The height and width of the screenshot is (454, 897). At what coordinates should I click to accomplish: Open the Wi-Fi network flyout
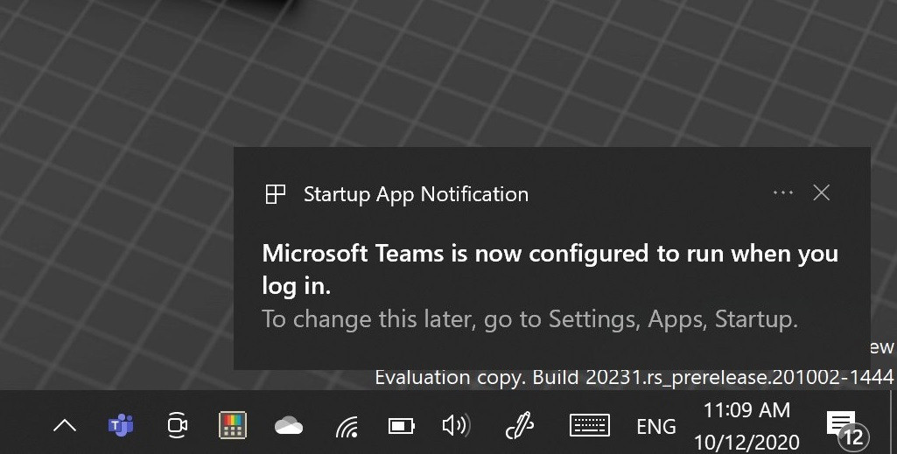pos(347,427)
